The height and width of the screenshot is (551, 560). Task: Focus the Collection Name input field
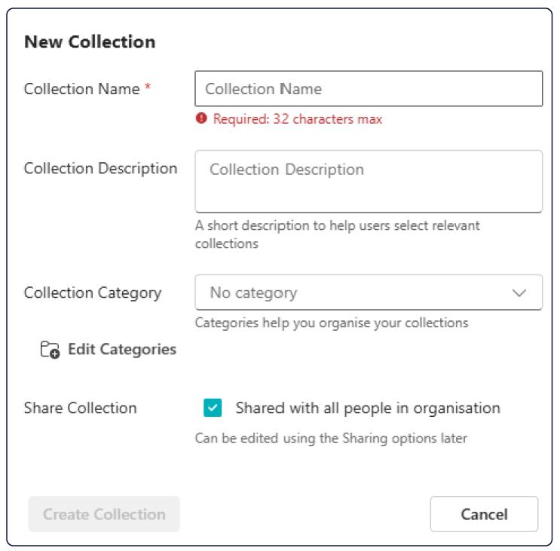pyautogui.click(x=369, y=88)
